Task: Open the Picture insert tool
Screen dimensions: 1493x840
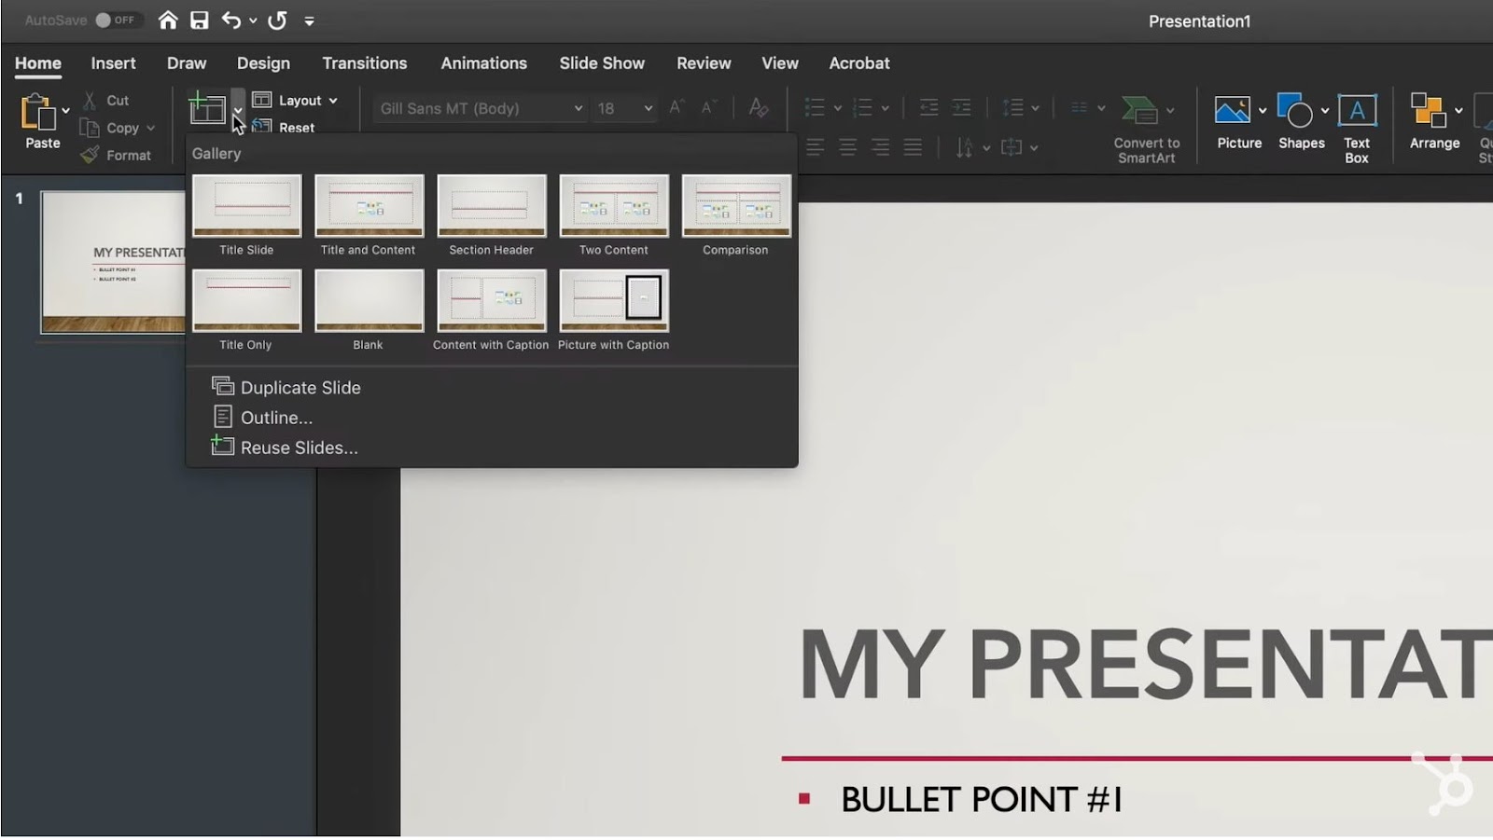Action: point(1232,111)
